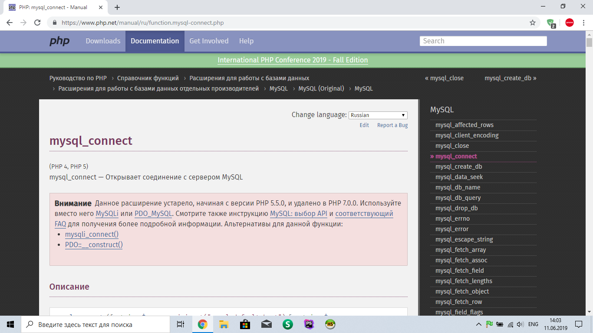
Task: Click the International PHP Conference 2019 banner
Action: (293, 60)
